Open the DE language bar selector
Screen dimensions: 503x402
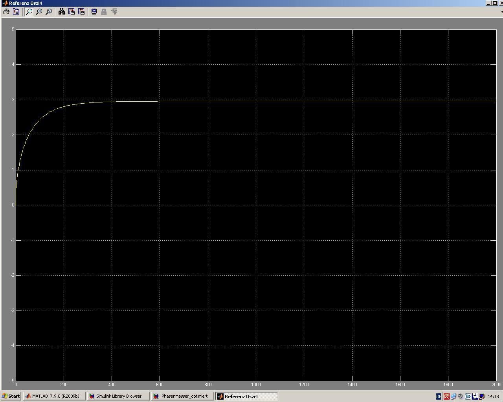tap(439, 397)
